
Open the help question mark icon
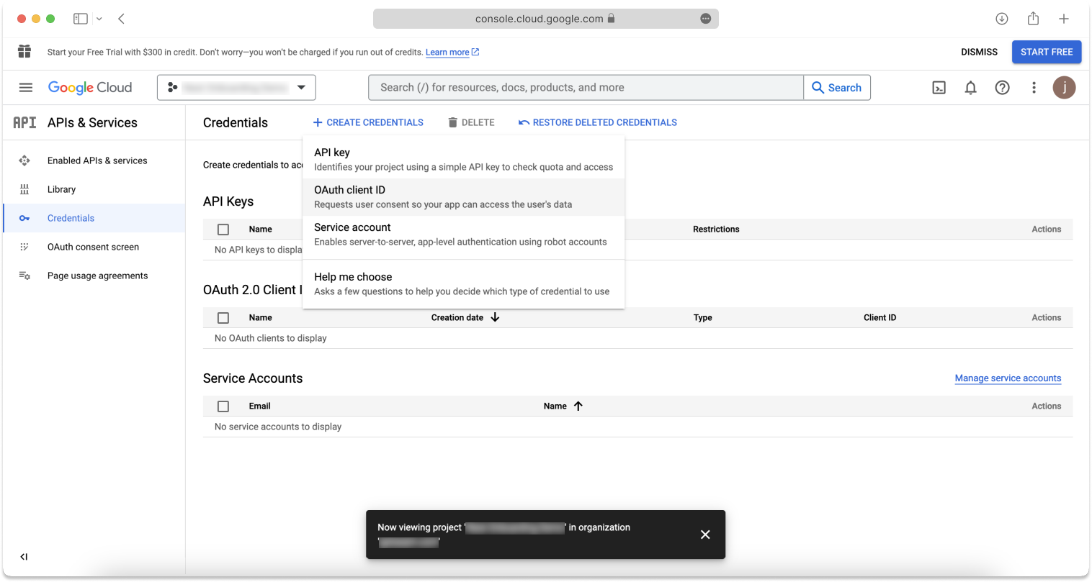pos(1002,87)
